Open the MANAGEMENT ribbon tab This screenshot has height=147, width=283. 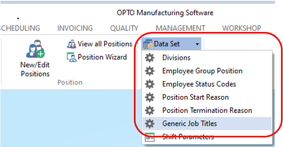click(181, 28)
